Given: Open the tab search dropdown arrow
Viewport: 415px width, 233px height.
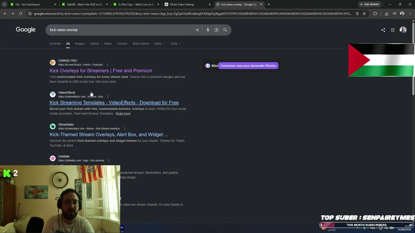Looking at the screenshot, I should click(4, 5).
